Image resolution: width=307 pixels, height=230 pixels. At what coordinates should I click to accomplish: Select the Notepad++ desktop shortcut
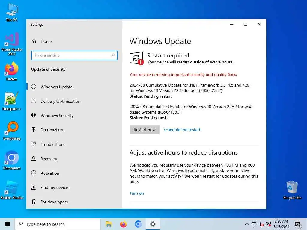[x=12, y=101]
